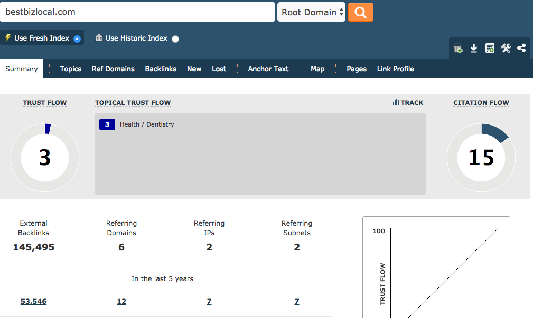Open the Pages tab
533x318 pixels.
[x=357, y=69]
